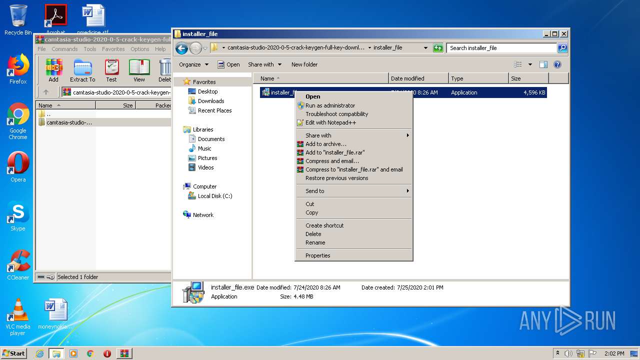Click the toolbar Open button
This screenshot has height=360, width=640.
pos(228,64)
